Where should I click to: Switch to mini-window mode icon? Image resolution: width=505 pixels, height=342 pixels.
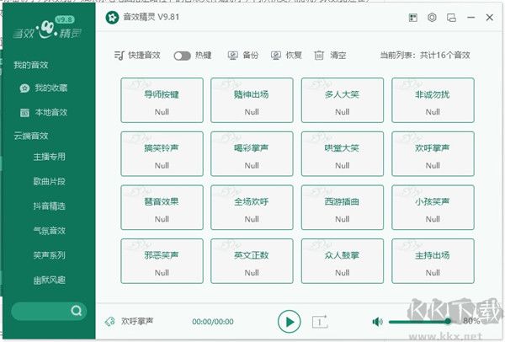pyautogui.click(x=451, y=18)
